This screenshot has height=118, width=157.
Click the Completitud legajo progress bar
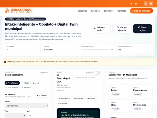tap(94, 49)
